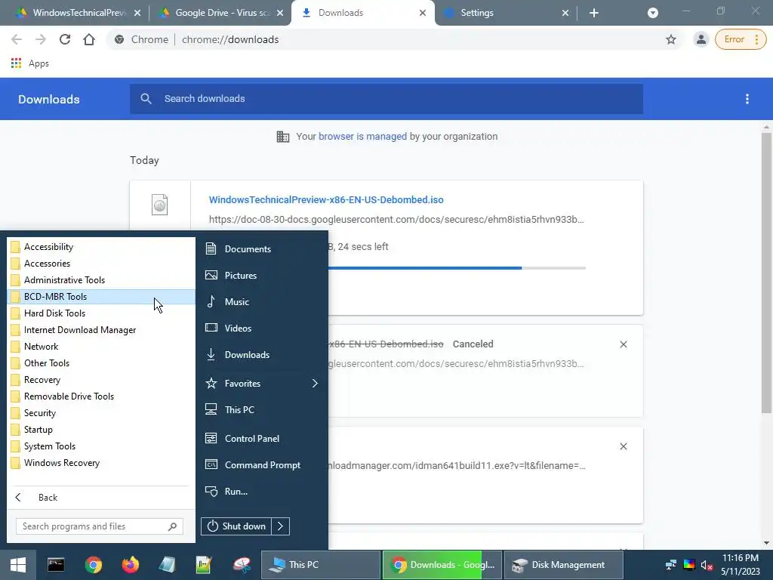The image size is (773, 580).
Task: Open new tab with plus button
Action: (593, 13)
